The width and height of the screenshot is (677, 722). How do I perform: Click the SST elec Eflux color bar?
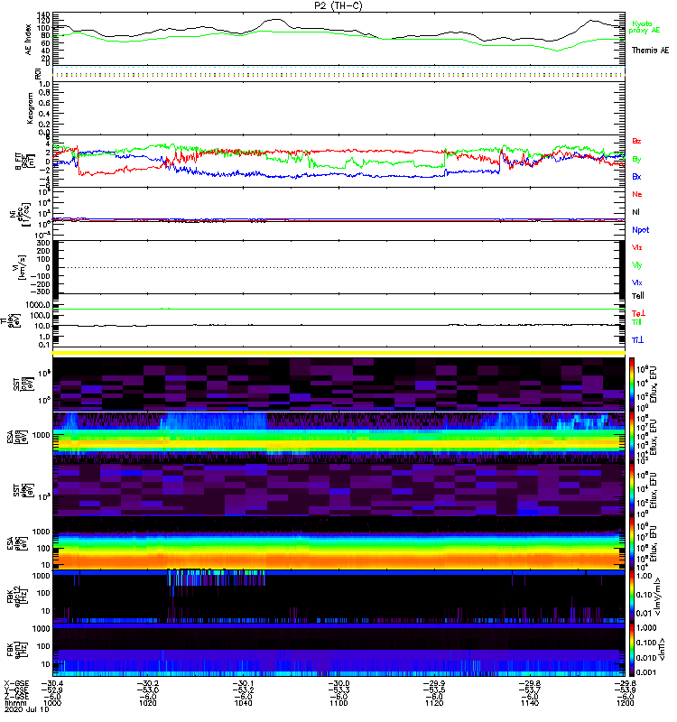click(632, 490)
